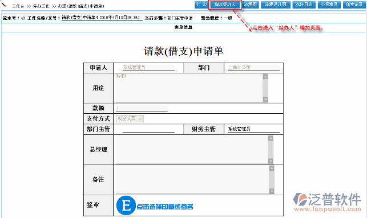Open 办理意见 handling opinions
This screenshot has height=218, width=367.
(x=329, y=5)
